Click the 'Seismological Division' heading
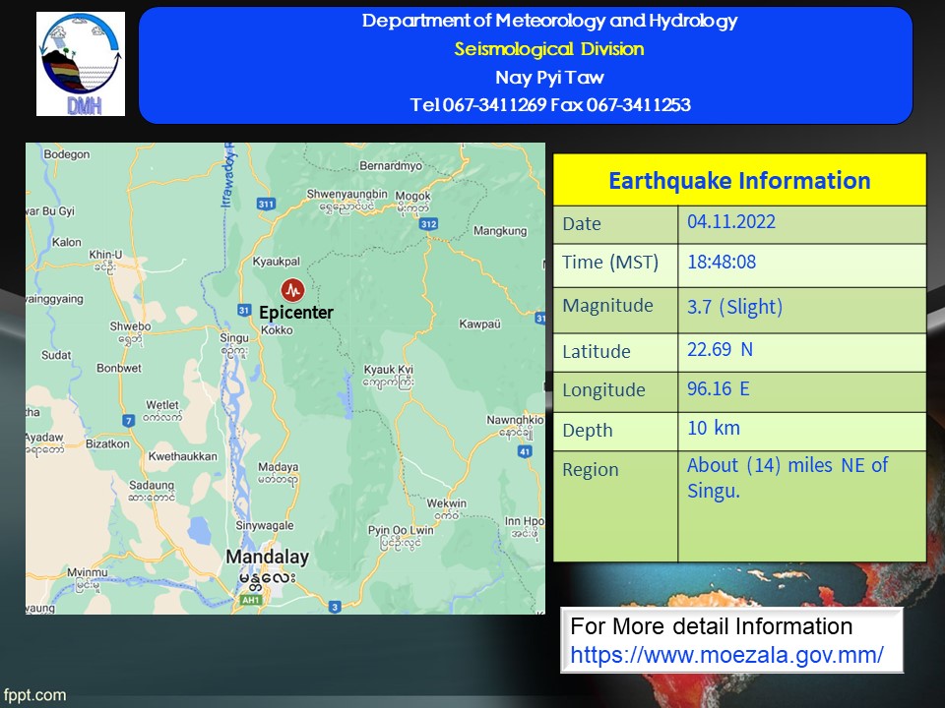Screen dimensions: 945x708 (x=549, y=49)
